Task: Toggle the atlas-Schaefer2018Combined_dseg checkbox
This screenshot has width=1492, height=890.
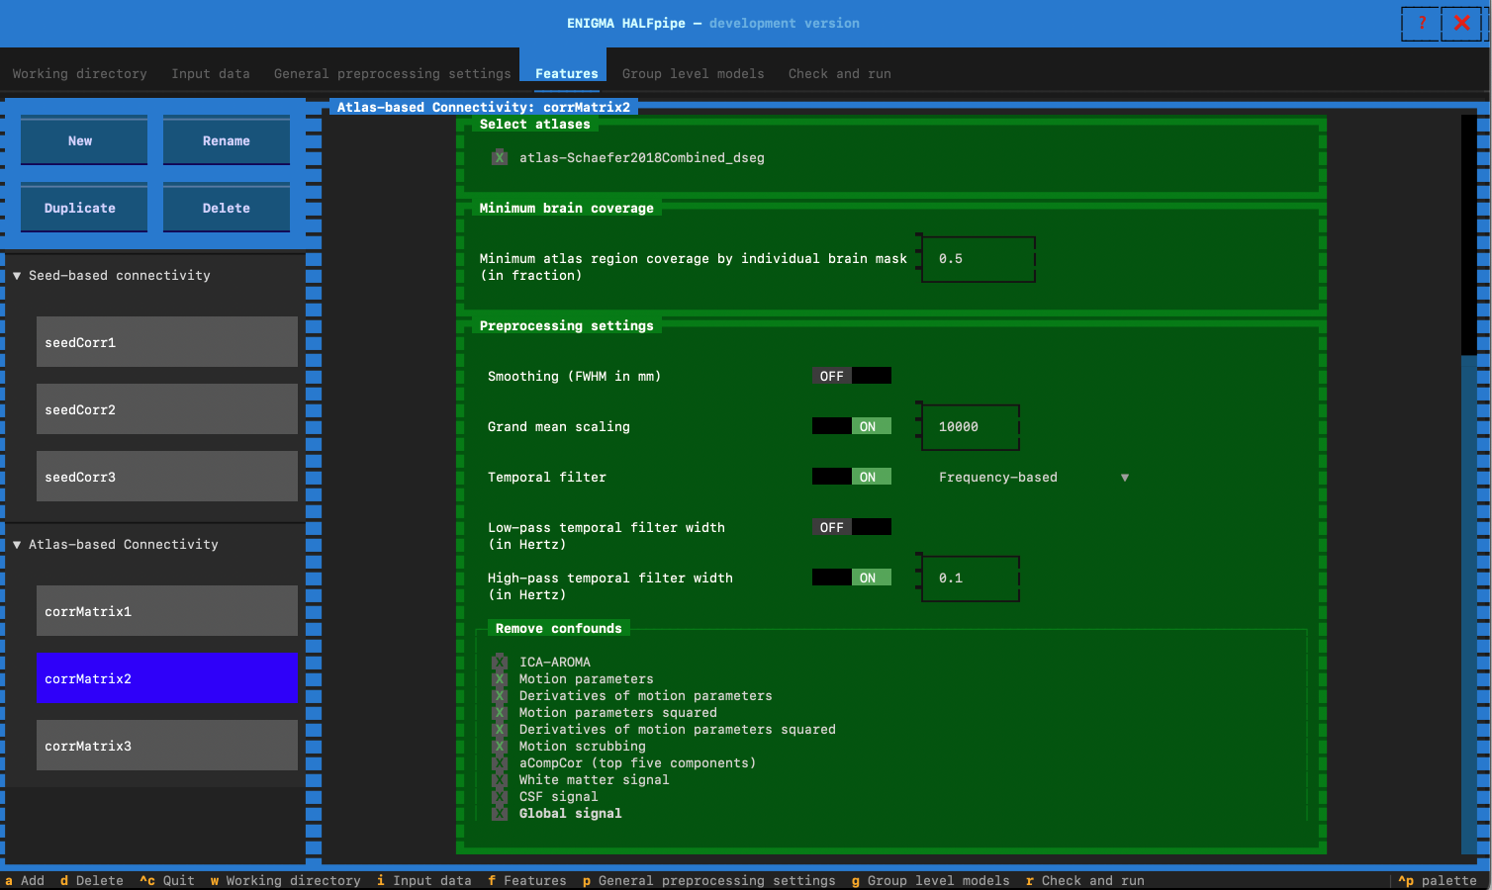Action: 500,158
